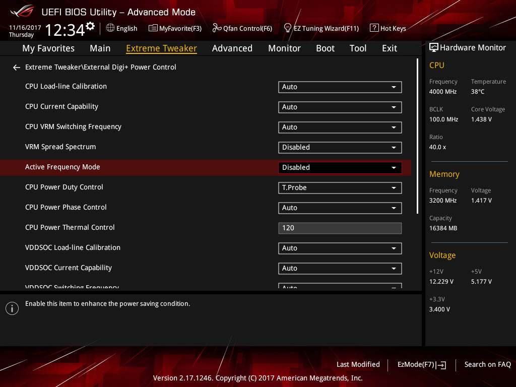The height and width of the screenshot is (387, 516).
Task: Click the CPU temperature value 38°C
Action: click(478, 92)
